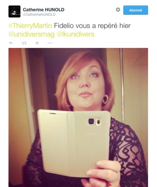
Task: Click the tweet text "Fidelio vous a repéré hier"
Action: pyautogui.click(x=92, y=26)
